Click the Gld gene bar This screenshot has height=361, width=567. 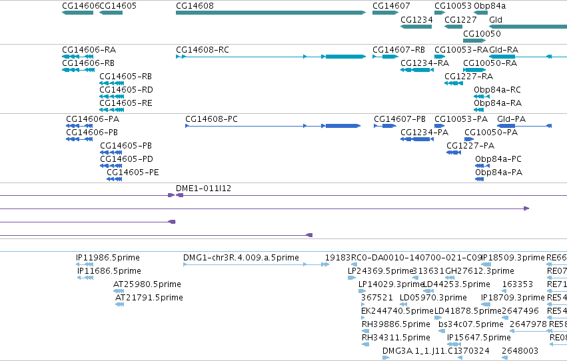point(528,27)
